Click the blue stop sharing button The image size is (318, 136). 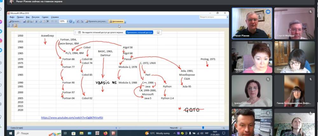tap(139, 32)
